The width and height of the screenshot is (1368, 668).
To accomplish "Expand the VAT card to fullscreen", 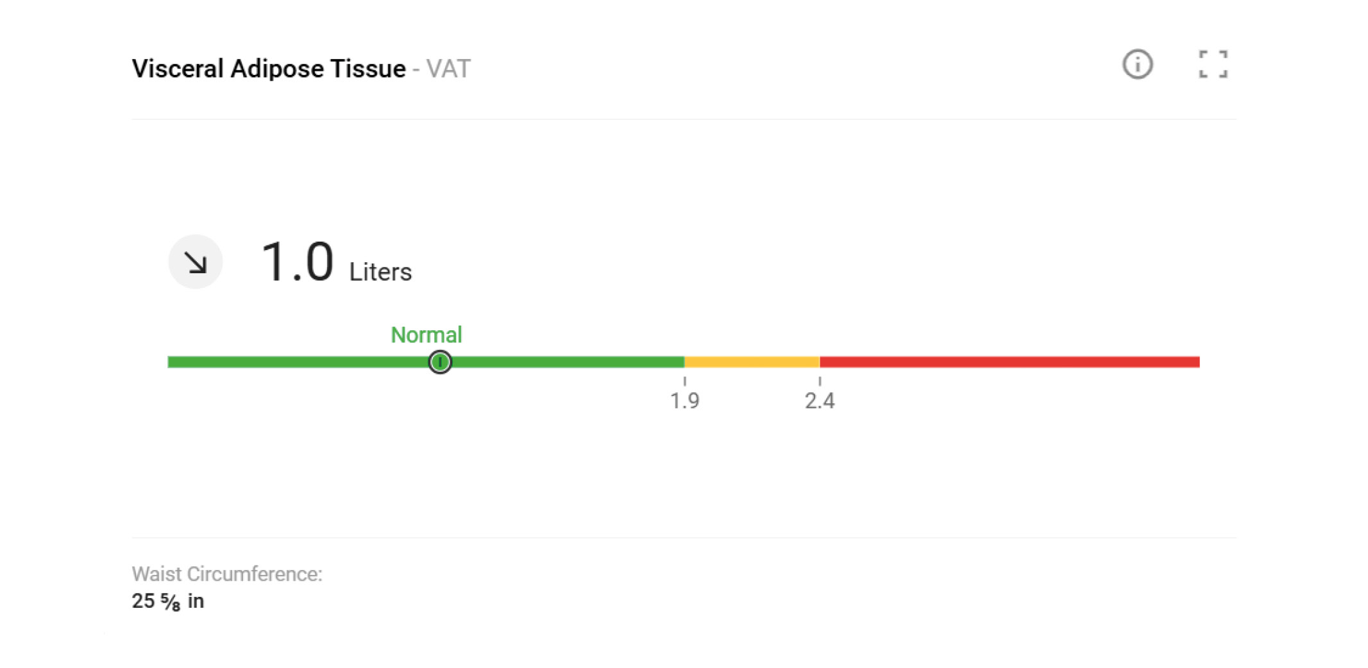I will [1213, 65].
